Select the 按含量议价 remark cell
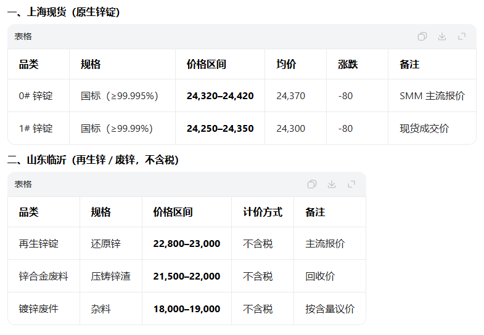 [x=329, y=309]
